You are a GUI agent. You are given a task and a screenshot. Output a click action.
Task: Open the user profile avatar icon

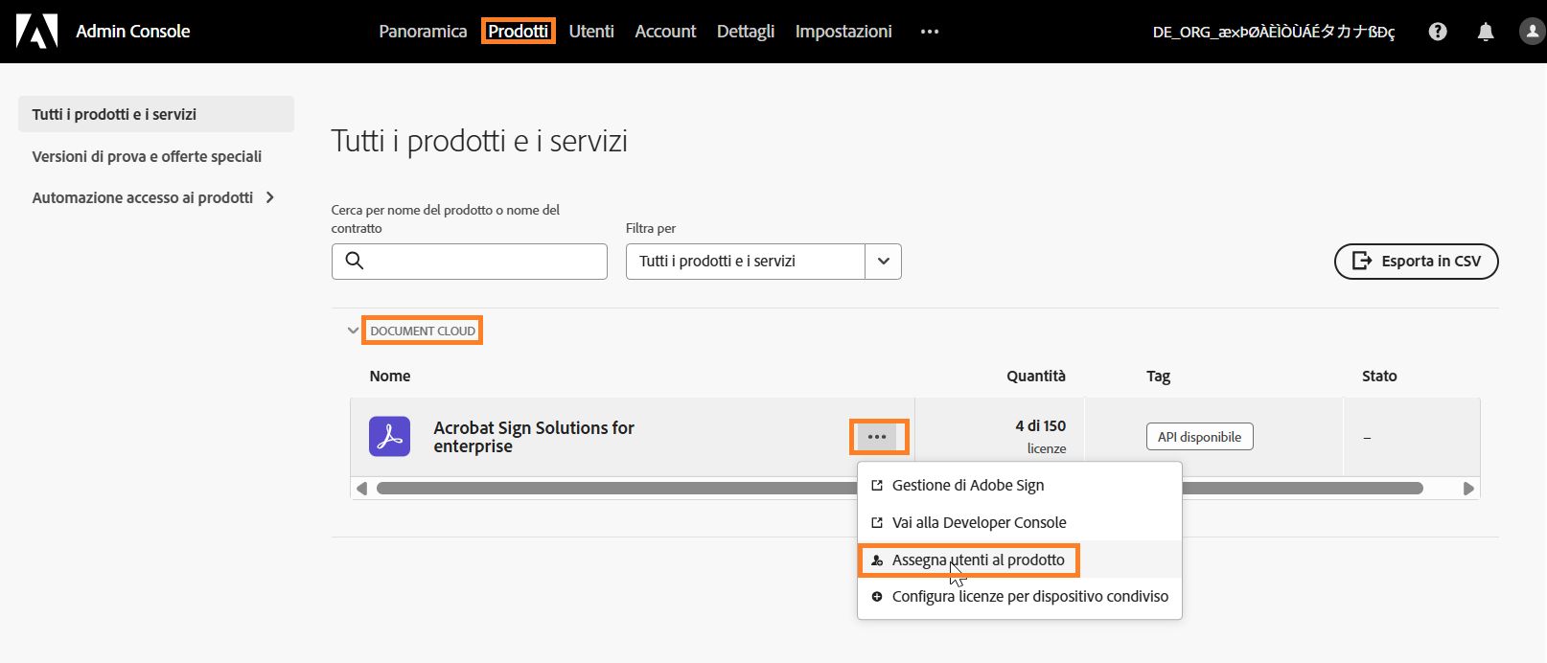(x=1533, y=32)
